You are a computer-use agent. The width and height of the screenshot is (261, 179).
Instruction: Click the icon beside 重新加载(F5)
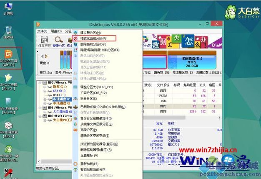[75, 164]
